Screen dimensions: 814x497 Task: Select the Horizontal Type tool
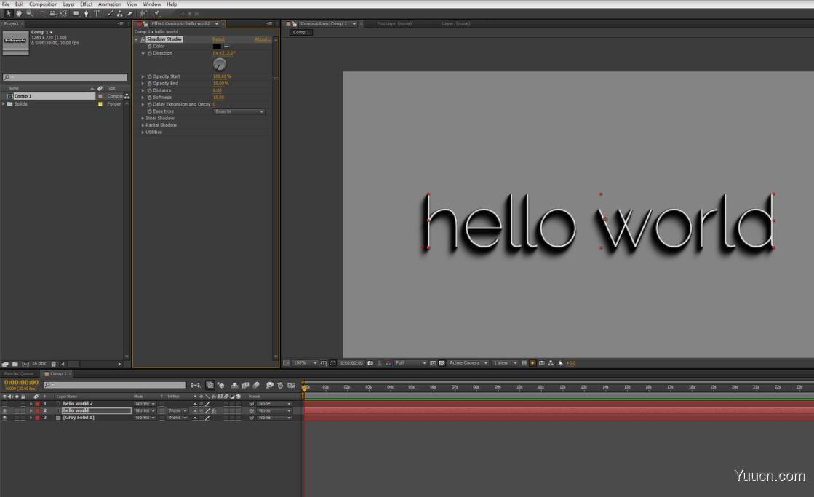pos(96,13)
